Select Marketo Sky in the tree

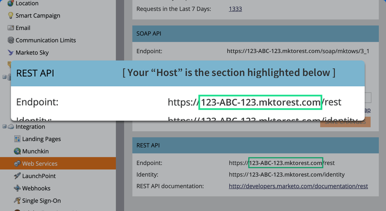(32, 53)
